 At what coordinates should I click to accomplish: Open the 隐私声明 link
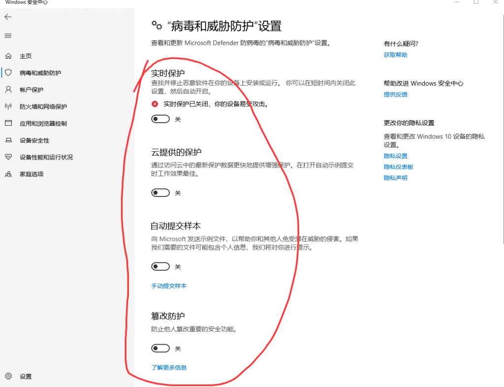pos(395,178)
